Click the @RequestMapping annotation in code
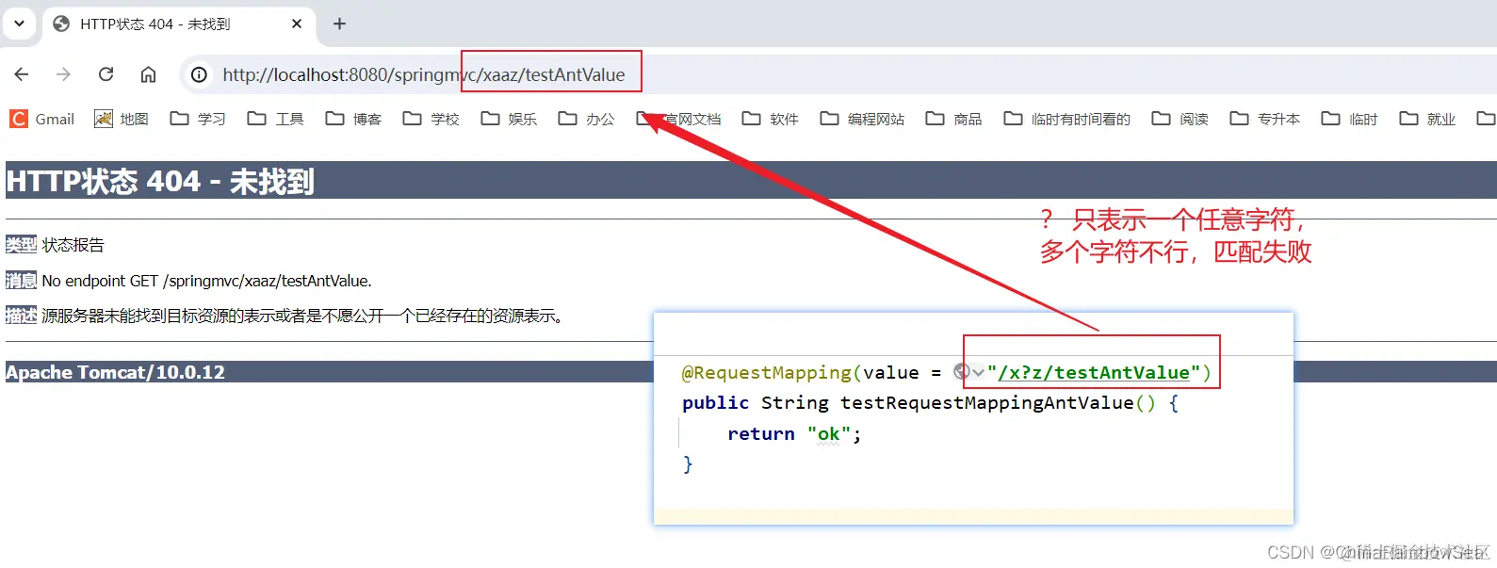The image size is (1497, 568). pyautogui.click(x=767, y=372)
